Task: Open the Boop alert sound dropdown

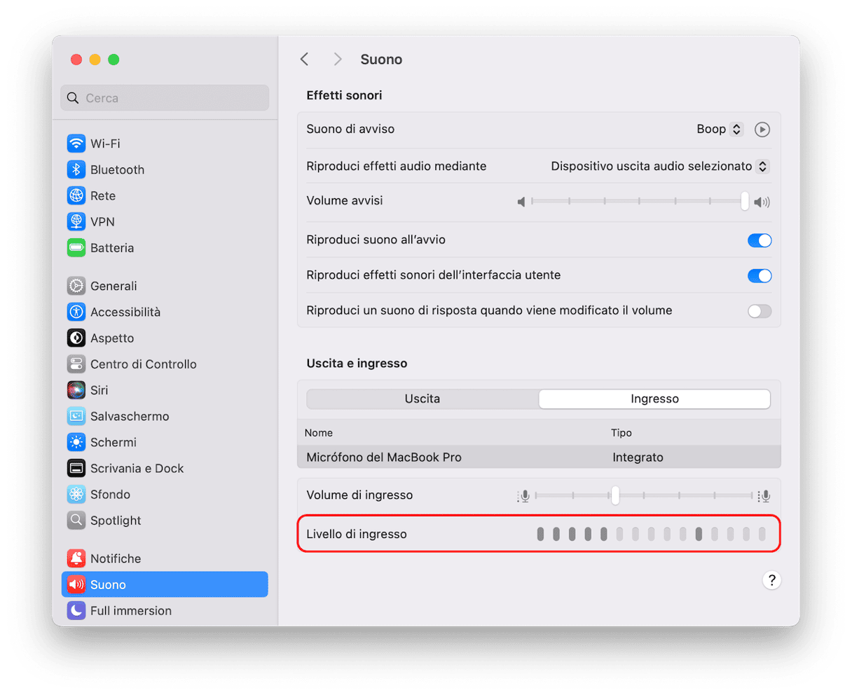Action: click(720, 130)
